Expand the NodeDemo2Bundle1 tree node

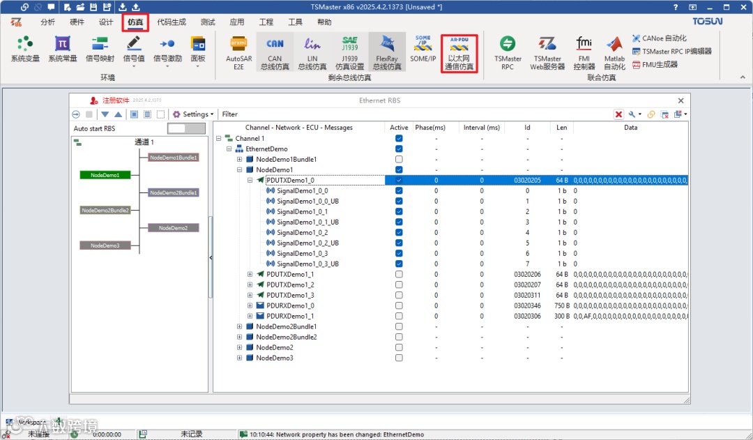240,326
